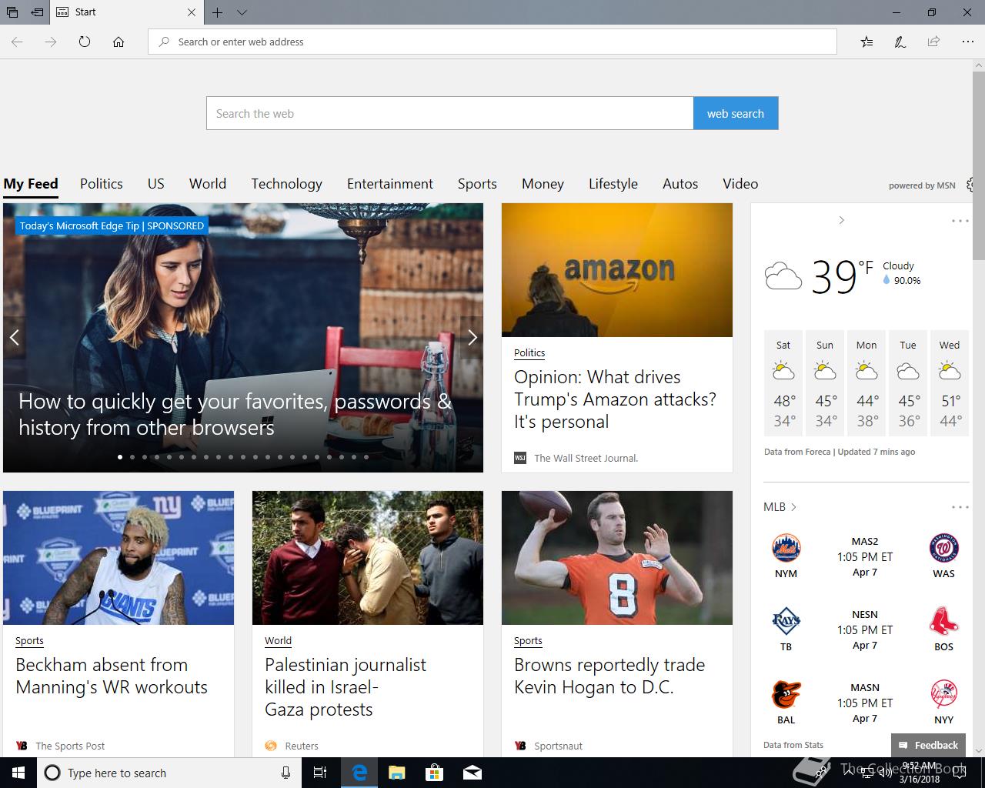Click World label on Reuters card

tap(278, 640)
